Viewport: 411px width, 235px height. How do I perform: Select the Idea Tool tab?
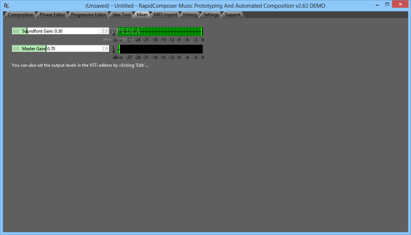(x=121, y=15)
